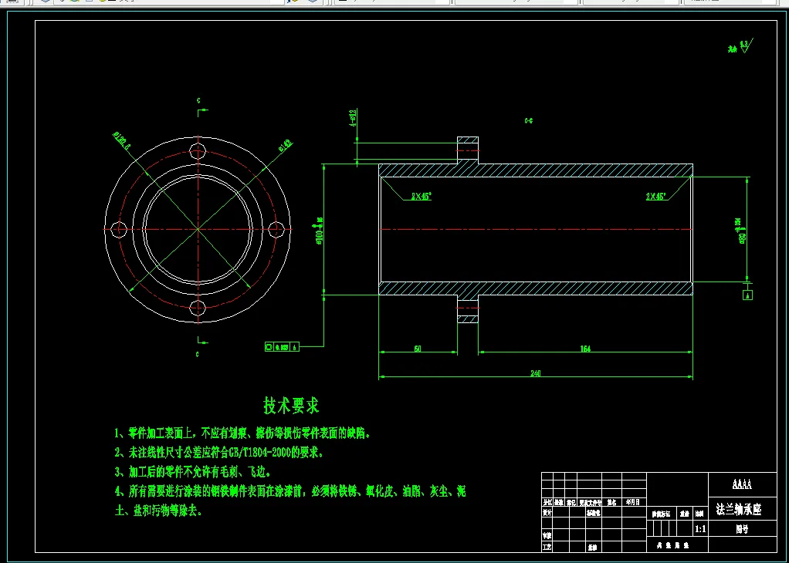Select the 比例 cell label
This screenshot has width=789, height=563.
[x=700, y=514]
